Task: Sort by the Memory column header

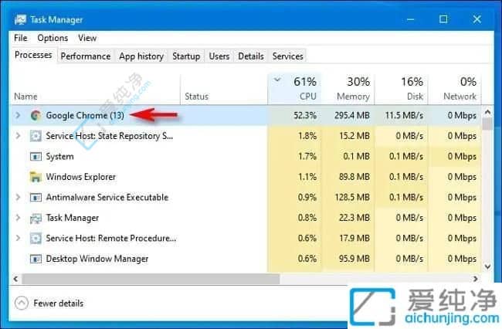Action: point(348,90)
